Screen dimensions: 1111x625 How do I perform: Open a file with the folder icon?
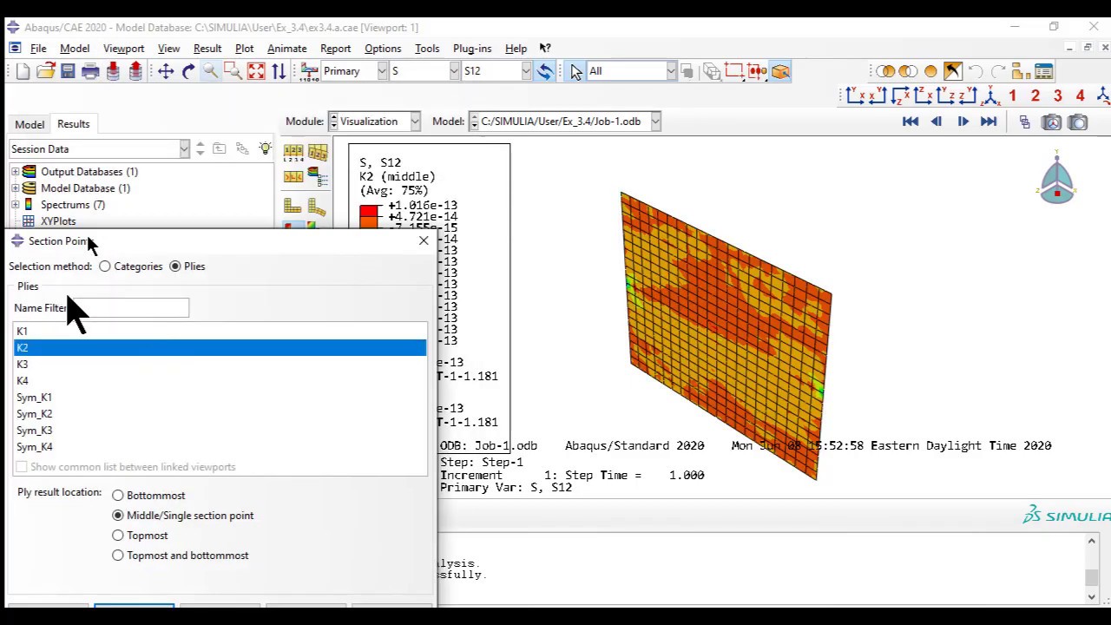tap(45, 71)
